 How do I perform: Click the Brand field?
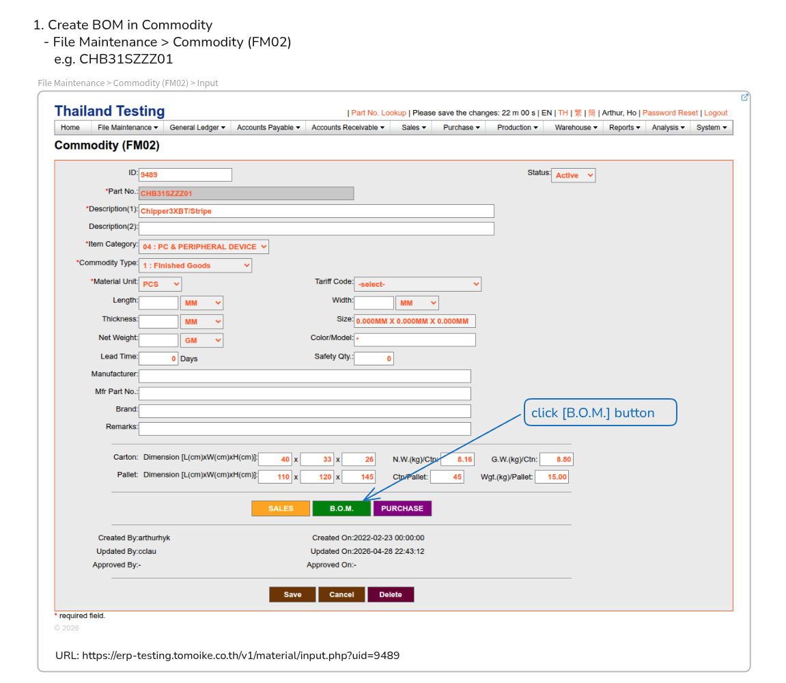point(305,411)
